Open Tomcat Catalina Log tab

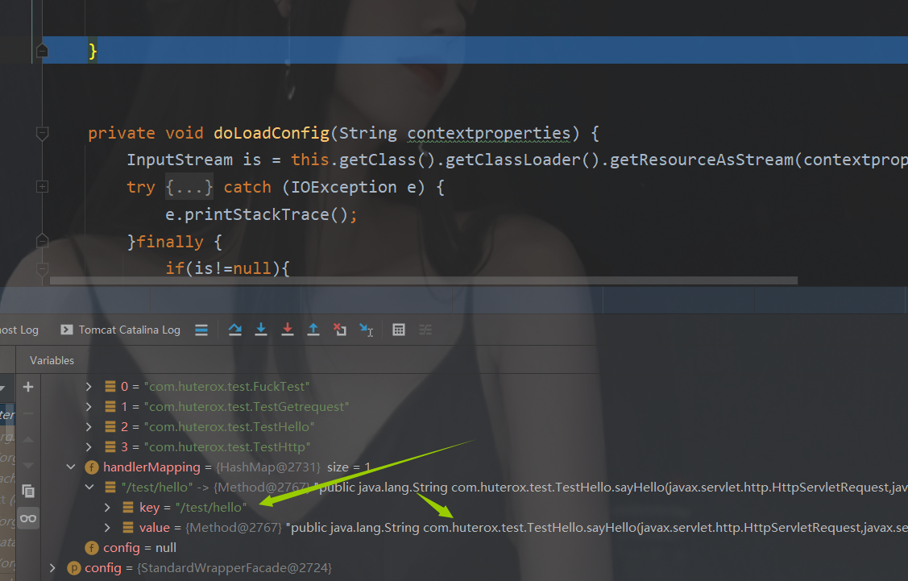click(121, 330)
